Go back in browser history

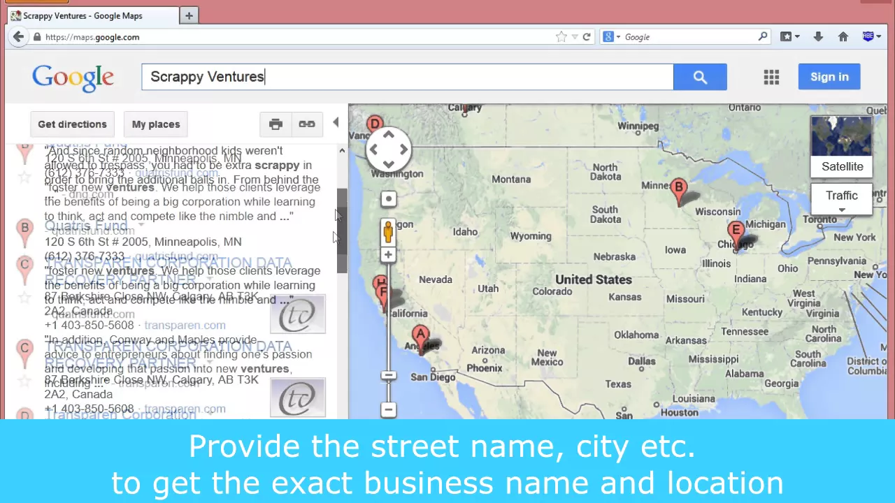tap(18, 37)
